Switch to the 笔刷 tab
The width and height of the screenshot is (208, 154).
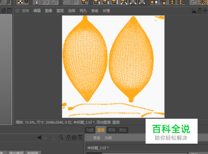click(x=112, y=130)
